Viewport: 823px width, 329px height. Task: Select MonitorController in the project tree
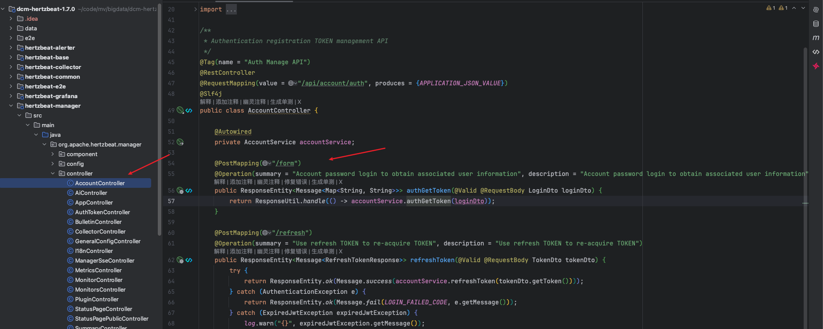pos(99,280)
